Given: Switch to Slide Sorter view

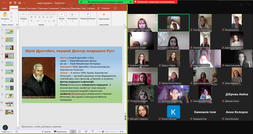Looking at the screenshot, I should (79, 132).
